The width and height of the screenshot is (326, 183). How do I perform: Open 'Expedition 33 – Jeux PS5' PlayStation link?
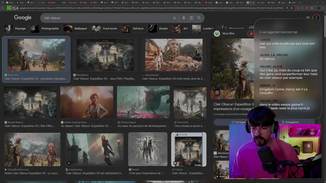(105, 79)
